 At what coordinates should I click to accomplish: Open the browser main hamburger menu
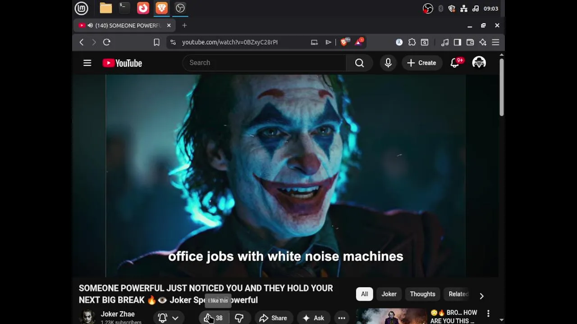tap(495, 42)
